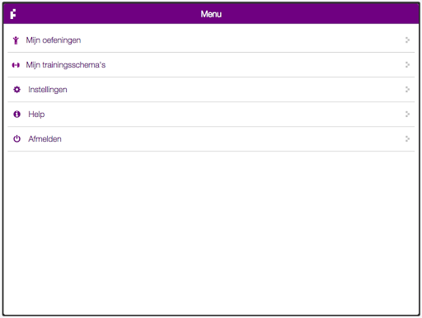Open Mijn trainingsschema's menu item
Viewport: 422px width, 318px height.
(66, 65)
